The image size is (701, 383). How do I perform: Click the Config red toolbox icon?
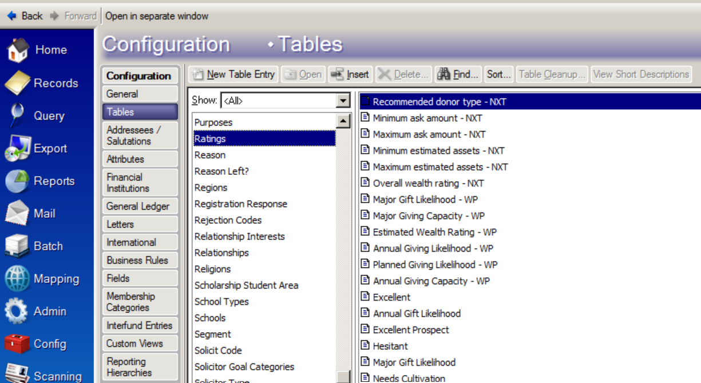click(x=17, y=344)
